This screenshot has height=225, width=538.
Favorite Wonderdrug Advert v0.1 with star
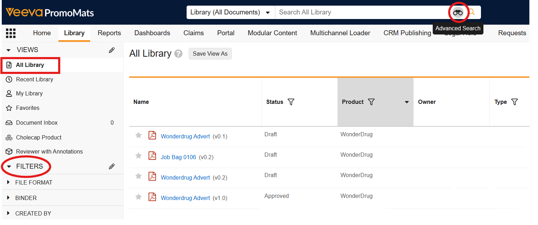[139, 135]
